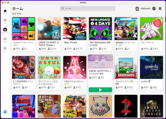Click Natsuko's profile avatar picture
The width and height of the screenshot is (166, 119).
click(137, 9)
